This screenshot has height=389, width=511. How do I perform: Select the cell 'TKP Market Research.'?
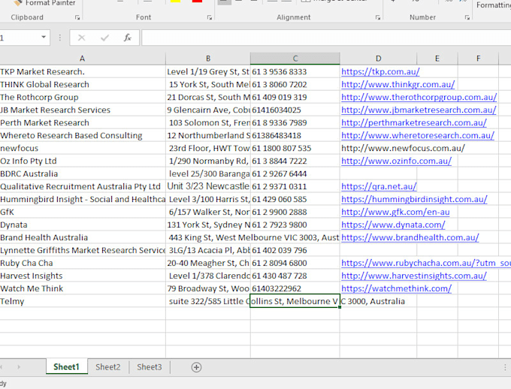coord(83,71)
